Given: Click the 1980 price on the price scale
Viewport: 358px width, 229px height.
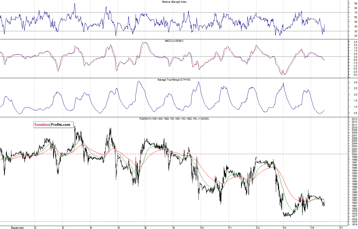Looking at the screenshot, I should 354,208.
